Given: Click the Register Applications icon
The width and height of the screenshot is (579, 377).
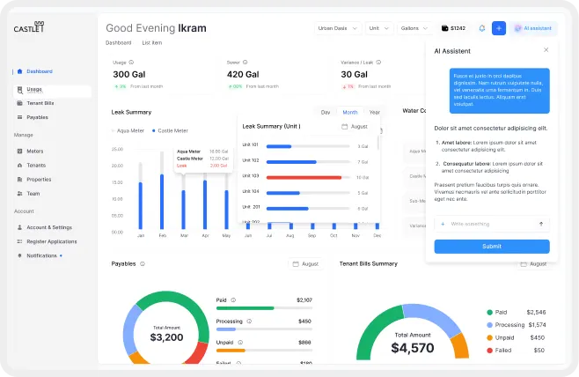Looking at the screenshot, I should [20, 241].
